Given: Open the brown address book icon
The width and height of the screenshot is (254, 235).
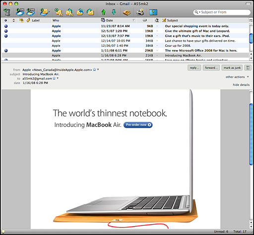Looking at the screenshot, I should pos(127,12).
